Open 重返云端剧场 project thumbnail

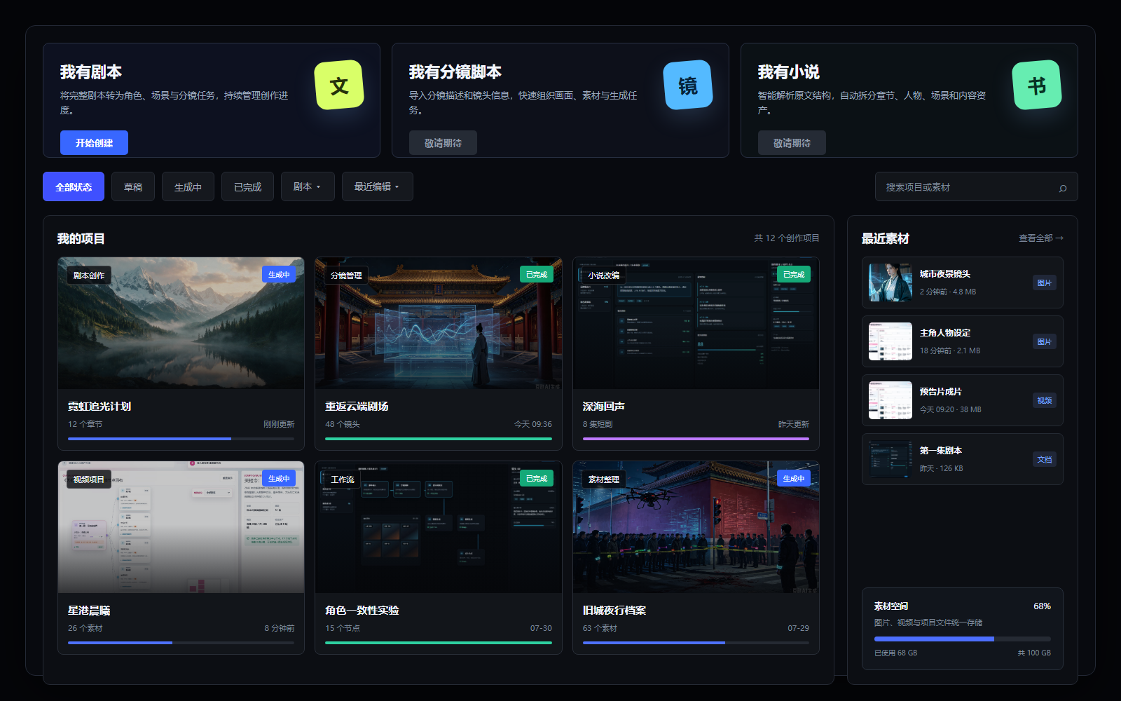[439, 323]
